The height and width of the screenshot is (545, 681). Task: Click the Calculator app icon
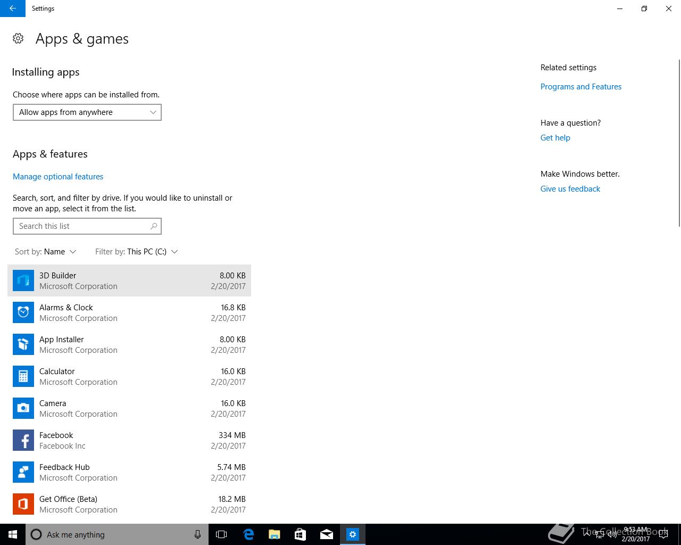point(23,376)
